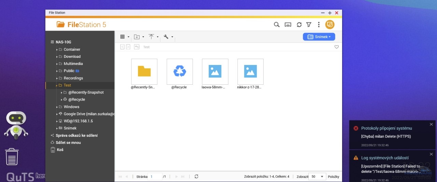Expand the Multimedia folder tree node
Image resolution: width=437 pixels, height=182 pixels.
point(57,64)
